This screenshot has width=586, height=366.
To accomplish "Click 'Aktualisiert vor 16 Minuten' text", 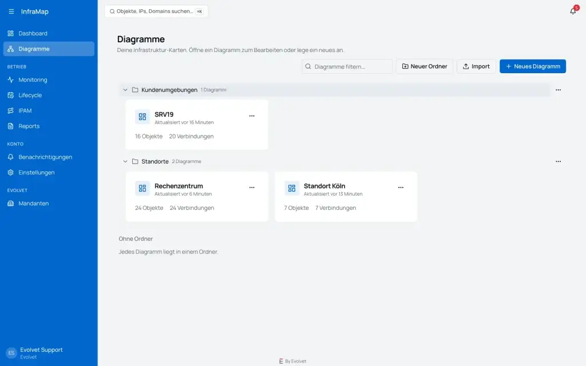I will 184,122.
